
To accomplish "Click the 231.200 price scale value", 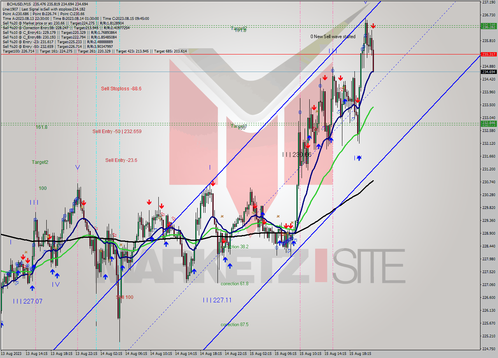I will (x=488, y=169).
